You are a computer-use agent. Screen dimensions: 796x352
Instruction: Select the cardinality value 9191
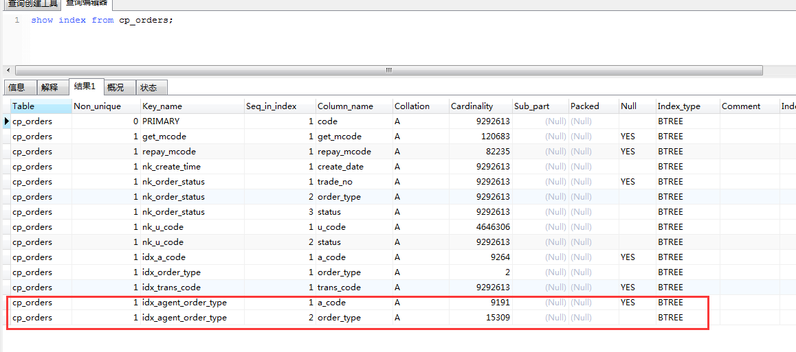click(x=480, y=303)
